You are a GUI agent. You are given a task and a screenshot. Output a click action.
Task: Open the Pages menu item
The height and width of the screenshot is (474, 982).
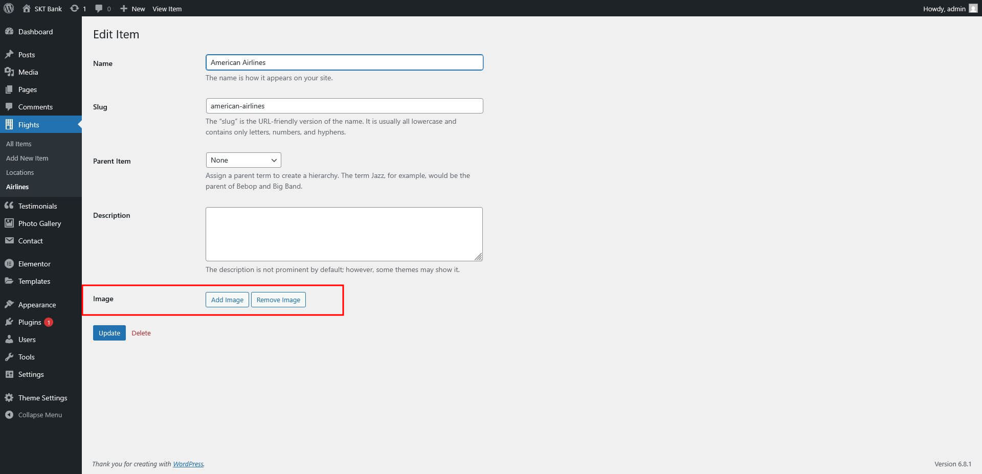tap(41, 89)
